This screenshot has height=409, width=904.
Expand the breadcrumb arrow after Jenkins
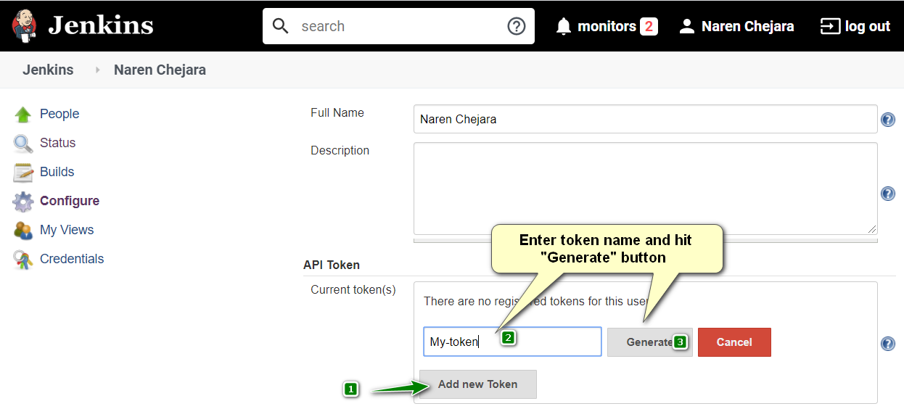pyautogui.click(x=98, y=70)
